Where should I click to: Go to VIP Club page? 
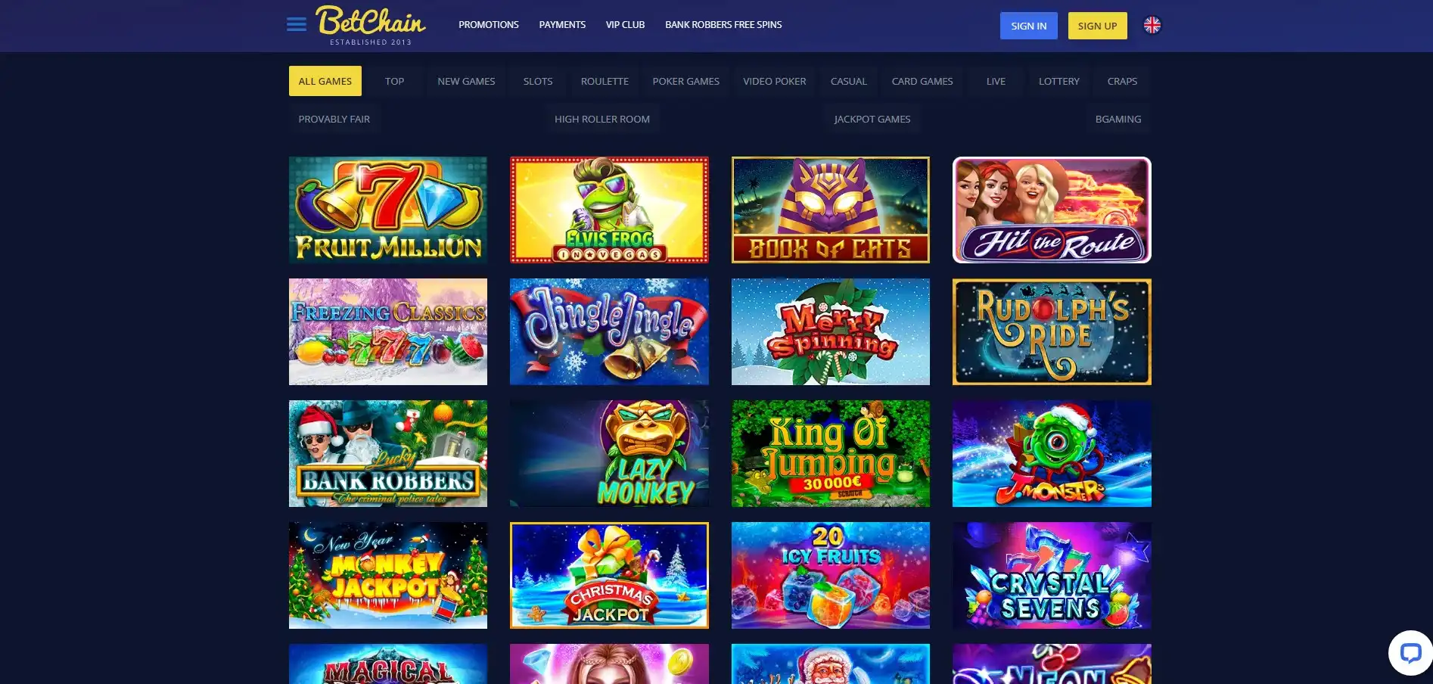coord(625,25)
